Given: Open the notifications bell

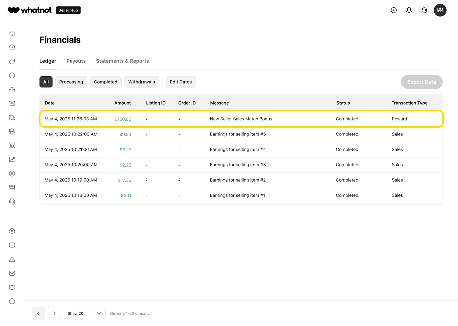Looking at the screenshot, I should point(409,10).
